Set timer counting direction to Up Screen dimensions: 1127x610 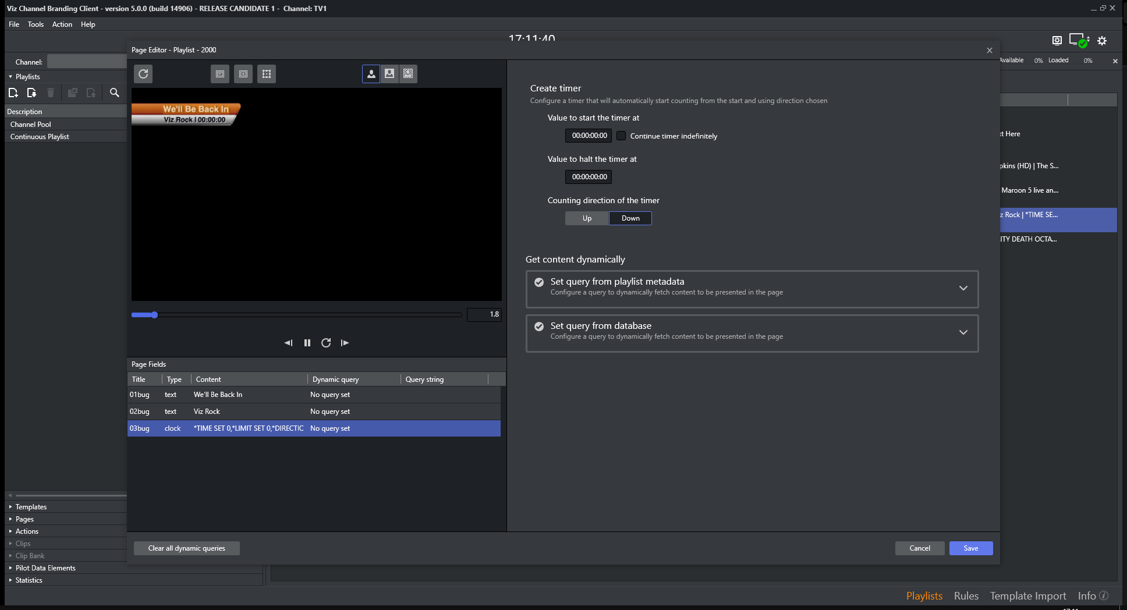point(587,218)
